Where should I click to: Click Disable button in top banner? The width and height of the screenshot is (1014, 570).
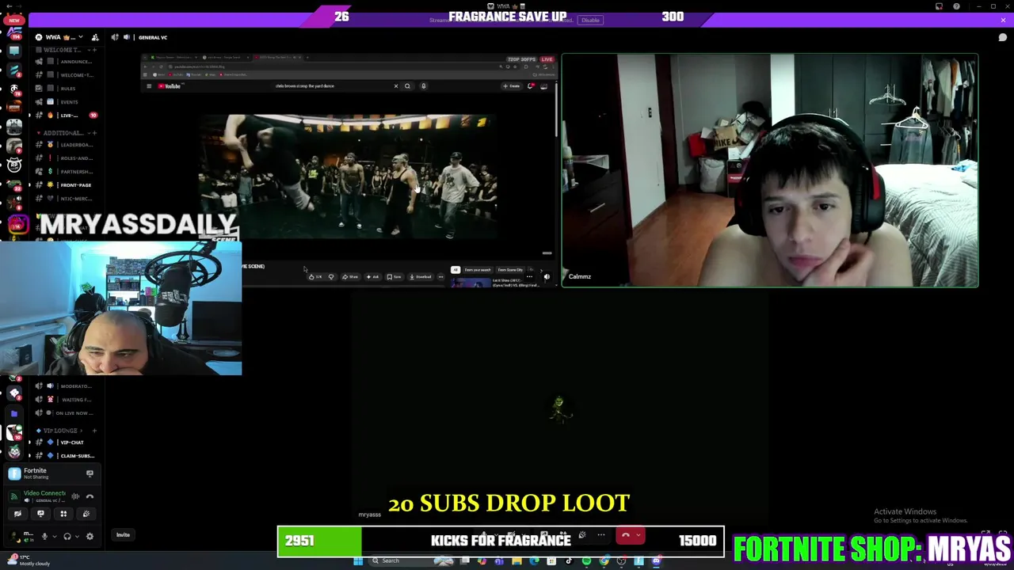click(x=590, y=21)
